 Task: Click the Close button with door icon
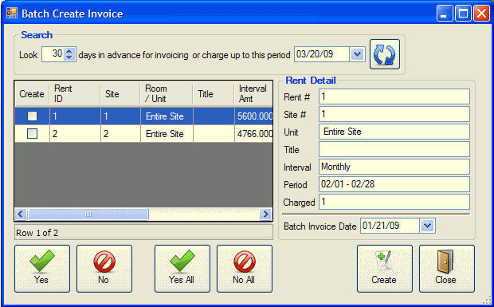click(447, 269)
